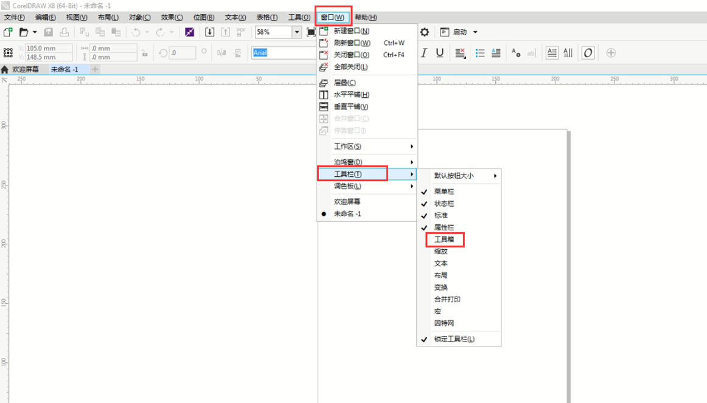The image size is (707, 403).
Task: Switch to the 未命名 -1 document tab
Action: pos(64,69)
